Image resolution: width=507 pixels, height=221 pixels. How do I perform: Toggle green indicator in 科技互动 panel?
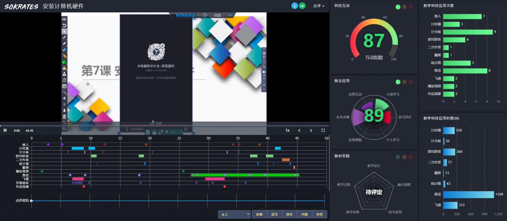point(398,7)
